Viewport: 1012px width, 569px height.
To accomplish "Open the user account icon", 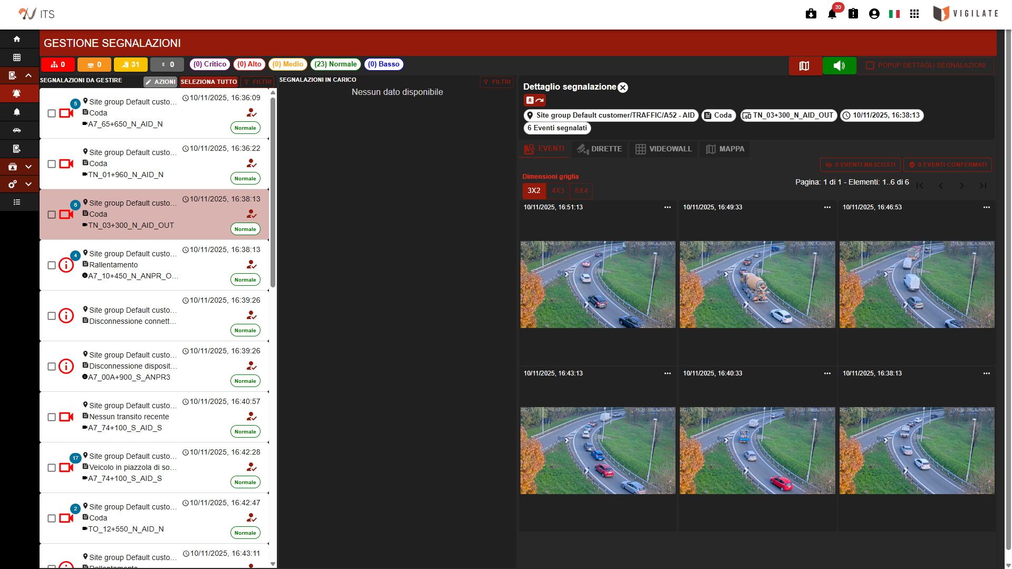I will pos(874,14).
